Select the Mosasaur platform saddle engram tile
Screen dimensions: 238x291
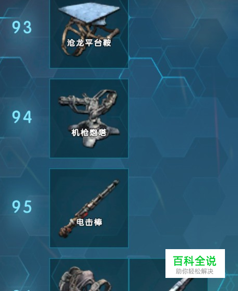click(x=89, y=33)
